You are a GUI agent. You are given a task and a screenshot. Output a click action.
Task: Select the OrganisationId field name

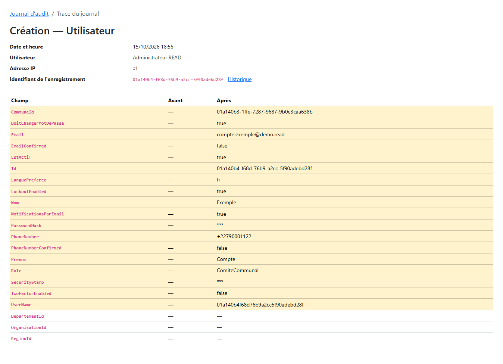29,327
